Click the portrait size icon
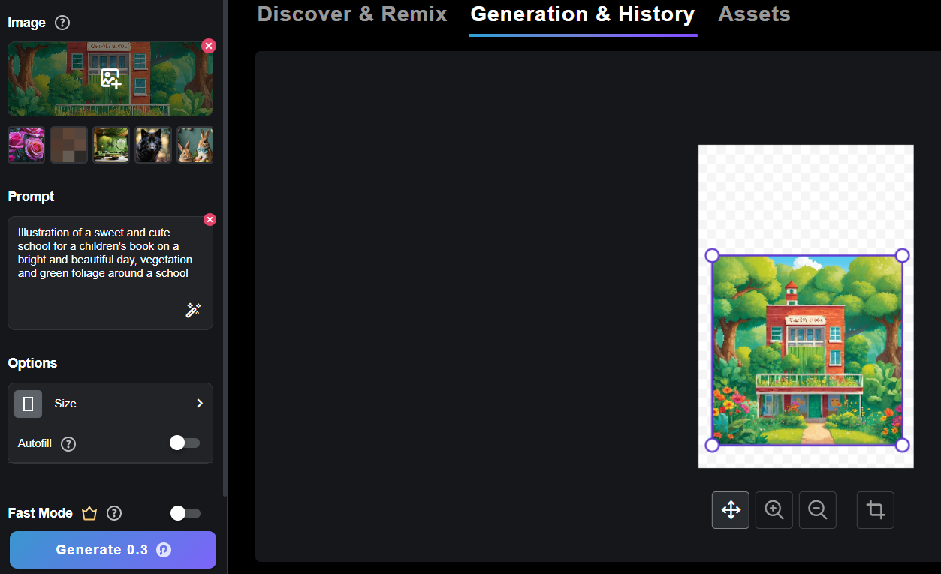 pos(29,404)
